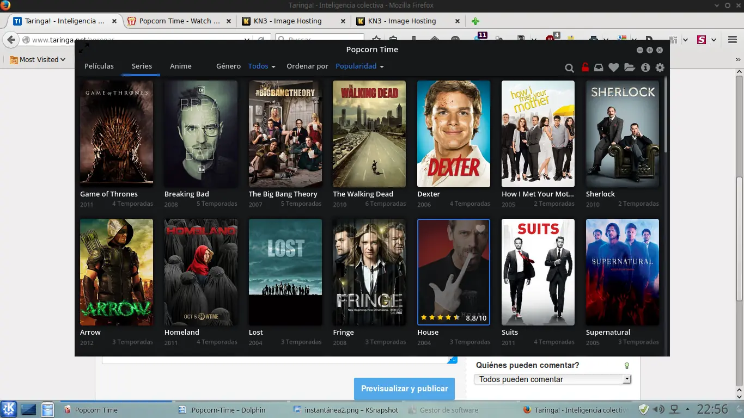
Task: Open the torrent collection inbox icon
Action: click(x=599, y=67)
